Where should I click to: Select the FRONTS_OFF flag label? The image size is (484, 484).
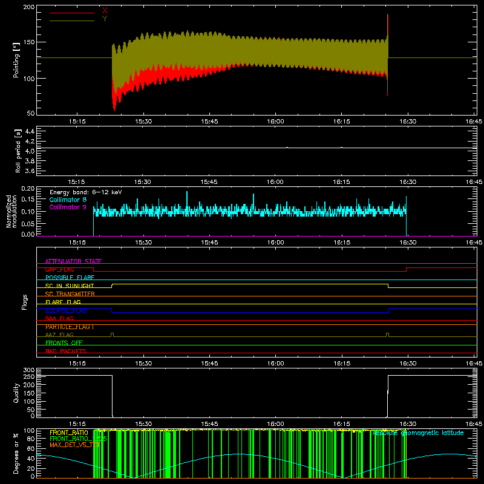(64, 343)
